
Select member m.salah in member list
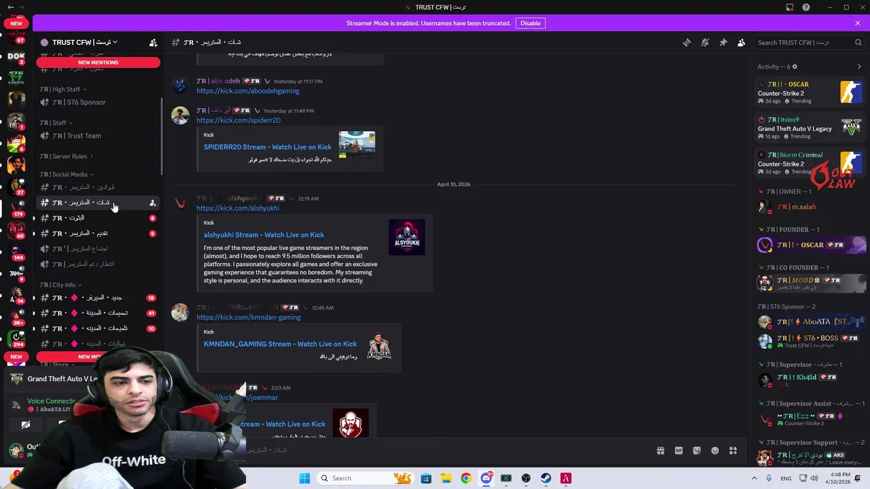810,206
